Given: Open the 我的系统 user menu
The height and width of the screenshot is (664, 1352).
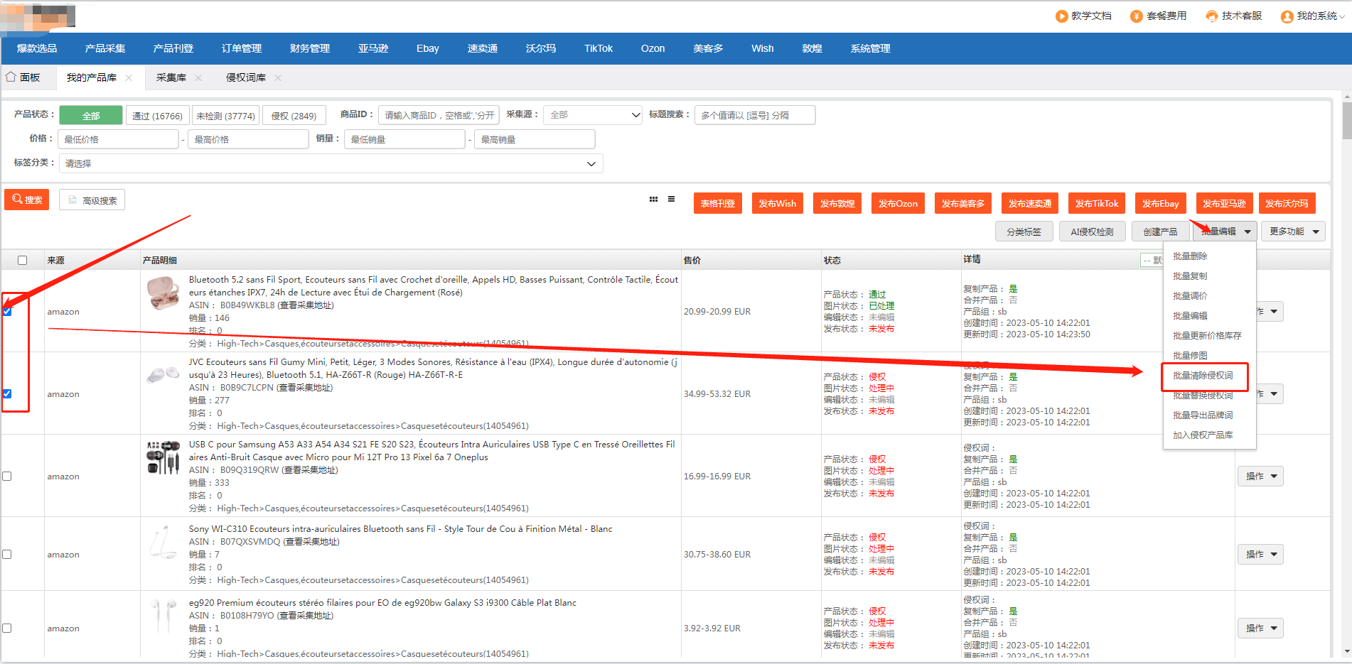Looking at the screenshot, I should tap(1312, 16).
